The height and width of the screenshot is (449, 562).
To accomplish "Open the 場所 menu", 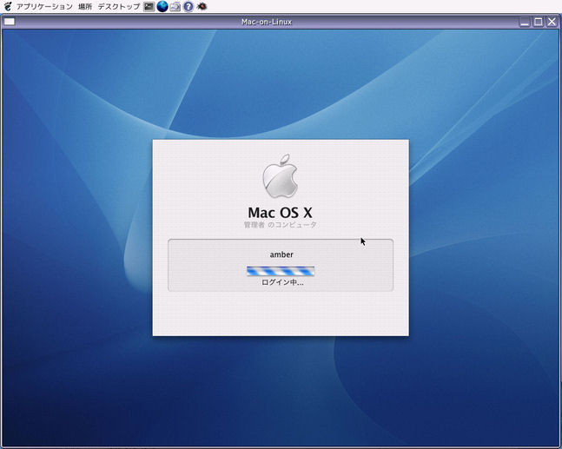I will click(85, 6).
